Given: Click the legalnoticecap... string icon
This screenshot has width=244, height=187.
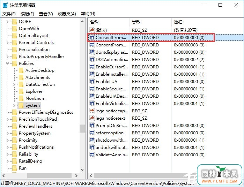Looking at the screenshot, I should [x=92, y=111].
